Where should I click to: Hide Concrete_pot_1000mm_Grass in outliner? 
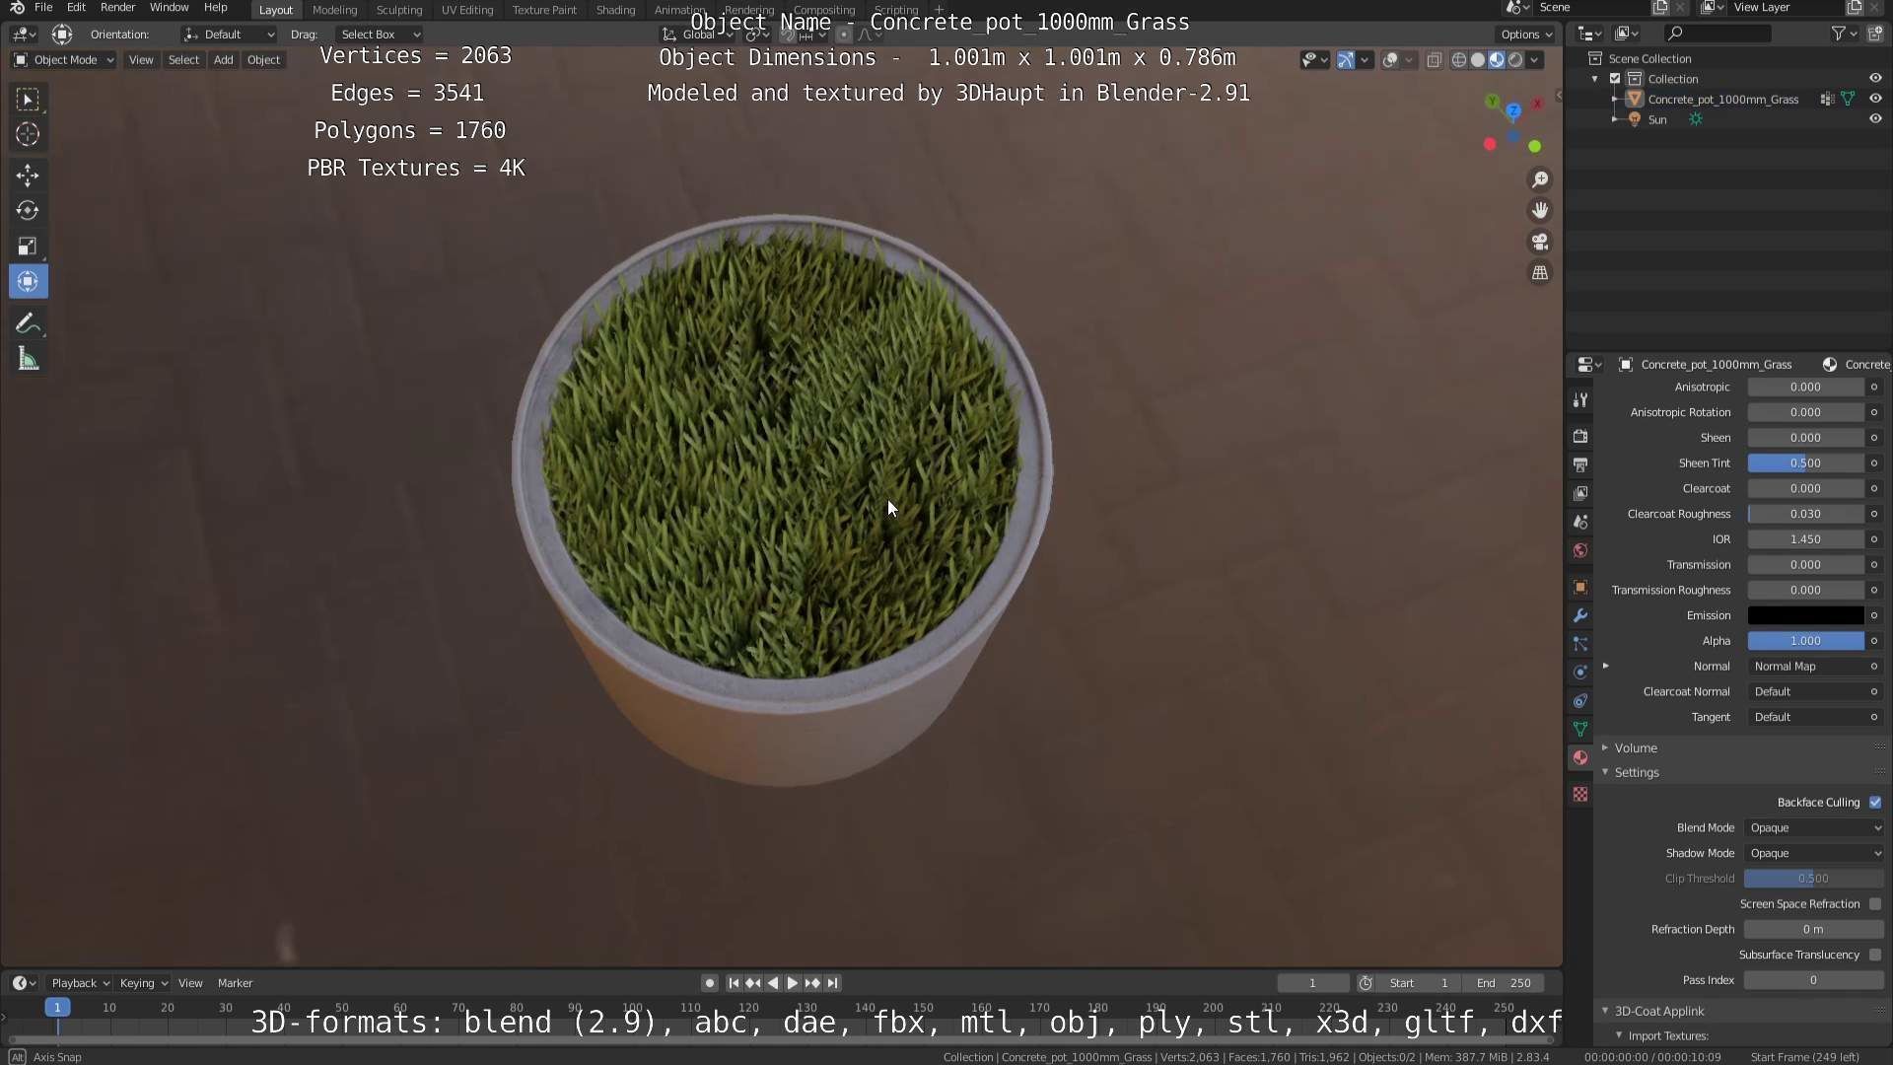tap(1875, 99)
